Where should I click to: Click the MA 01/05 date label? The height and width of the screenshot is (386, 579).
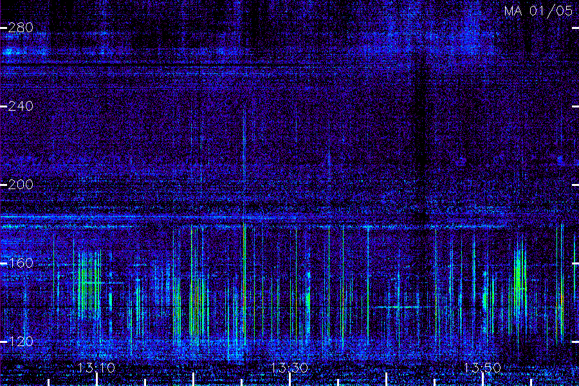point(538,11)
